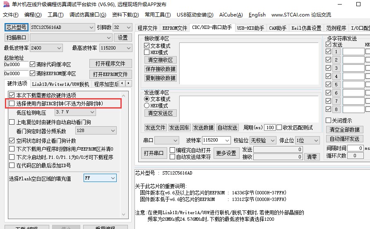Toggle 文本模式 checkbox in receive buffer
The image size is (370, 229).
pyautogui.click(x=147, y=45)
